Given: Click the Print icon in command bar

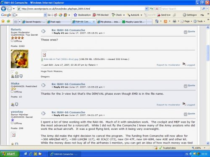Looking at the screenshot, I should [174, 21].
